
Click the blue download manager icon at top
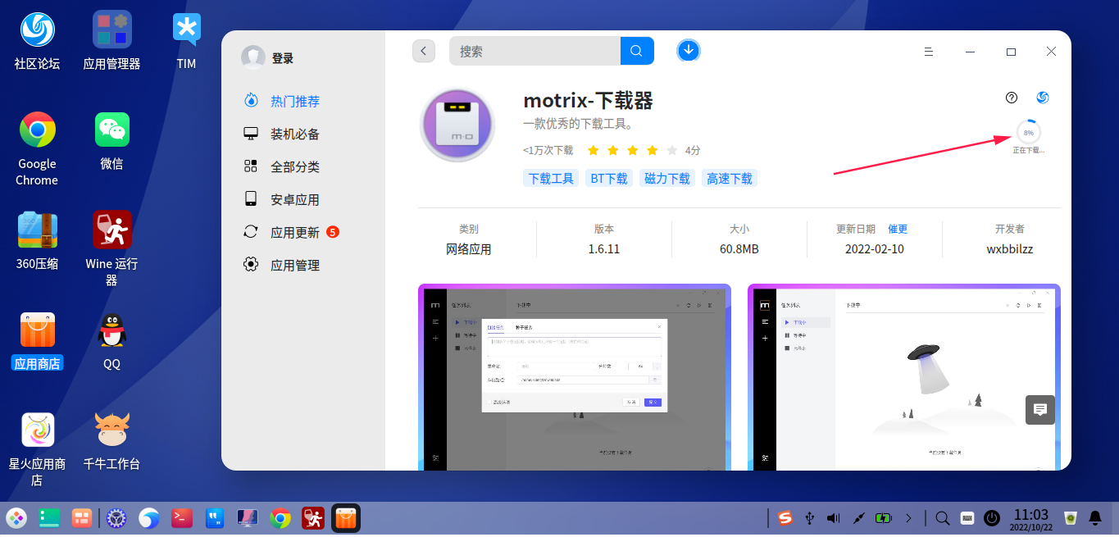pos(688,50)
